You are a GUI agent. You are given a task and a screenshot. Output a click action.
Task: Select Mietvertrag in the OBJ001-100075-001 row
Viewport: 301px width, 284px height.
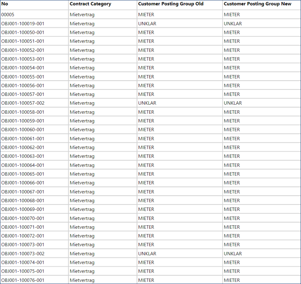coord(82,271)
